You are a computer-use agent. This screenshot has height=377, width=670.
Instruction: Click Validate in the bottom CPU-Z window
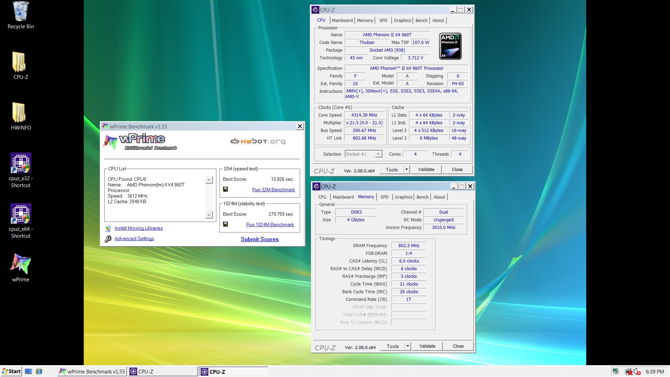(x=427, y=346)
